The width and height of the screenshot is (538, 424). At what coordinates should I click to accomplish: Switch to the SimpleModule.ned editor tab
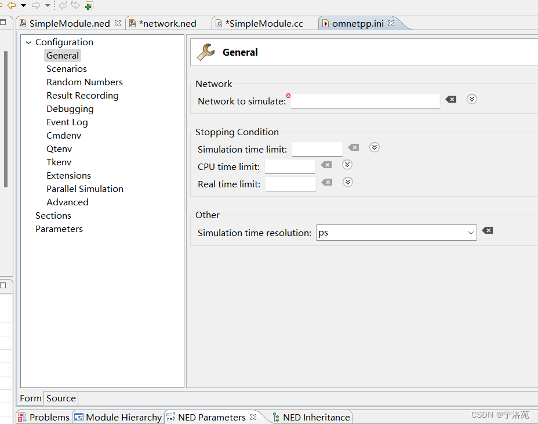[x=70, y=23]
